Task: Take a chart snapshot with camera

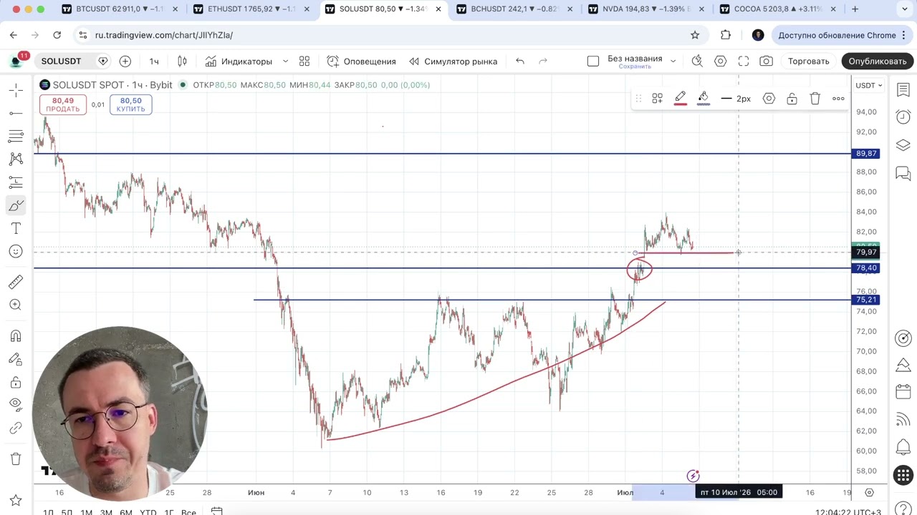Action: 767,61
